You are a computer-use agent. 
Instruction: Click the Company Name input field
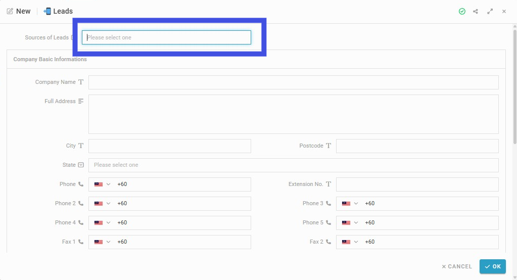(x=294, y=82)
